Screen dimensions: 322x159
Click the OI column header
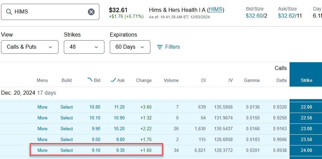203,81
